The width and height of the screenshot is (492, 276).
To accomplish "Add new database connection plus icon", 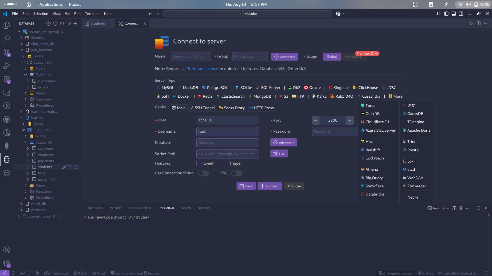I will pos(75,24).
